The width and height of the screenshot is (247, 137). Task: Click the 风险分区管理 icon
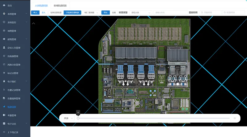4,65
